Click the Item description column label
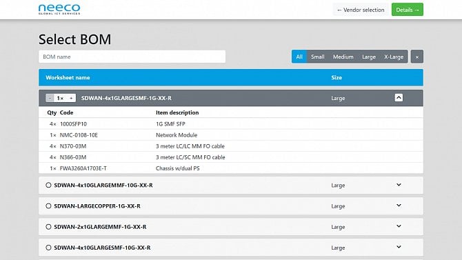Image resolution: width=462 pixels, height=260 pixels. click(x=177, y=112)
